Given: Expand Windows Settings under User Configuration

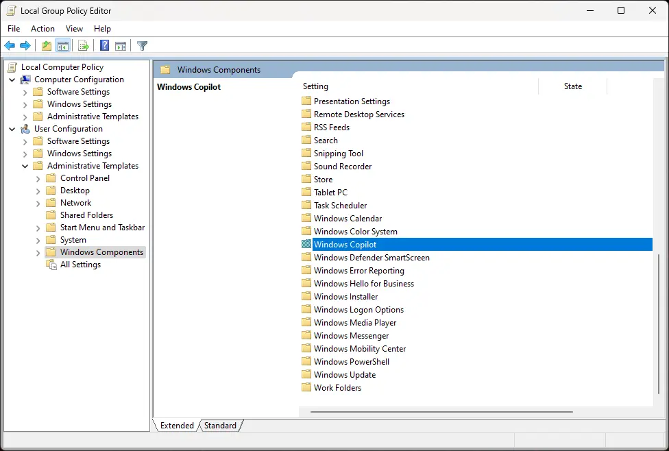Looking at the screenshot, I should pos(25,154).
